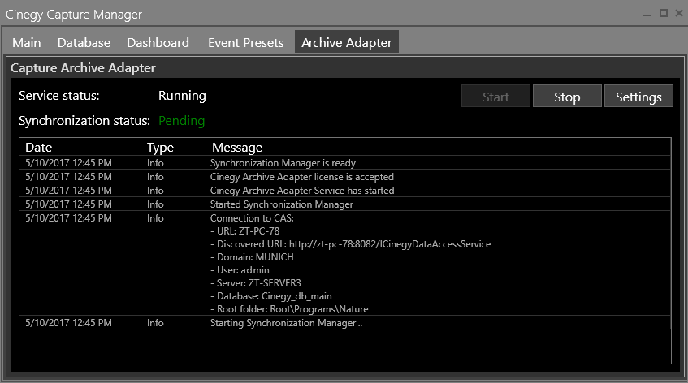Open the Database tab
Viewport: 688px width, 383px height.
tap(84, 42)
